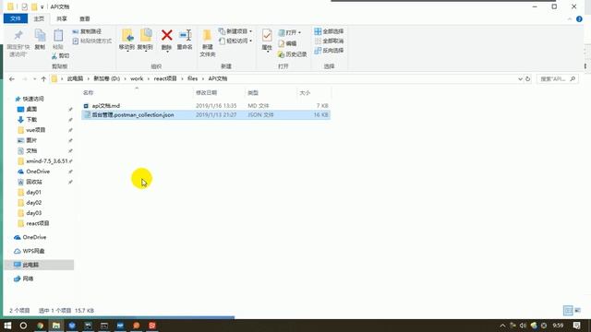The width and height of the screenshot is (591, 332).
Task: Click the volume icon in system tray
Action: coord(523,326)
